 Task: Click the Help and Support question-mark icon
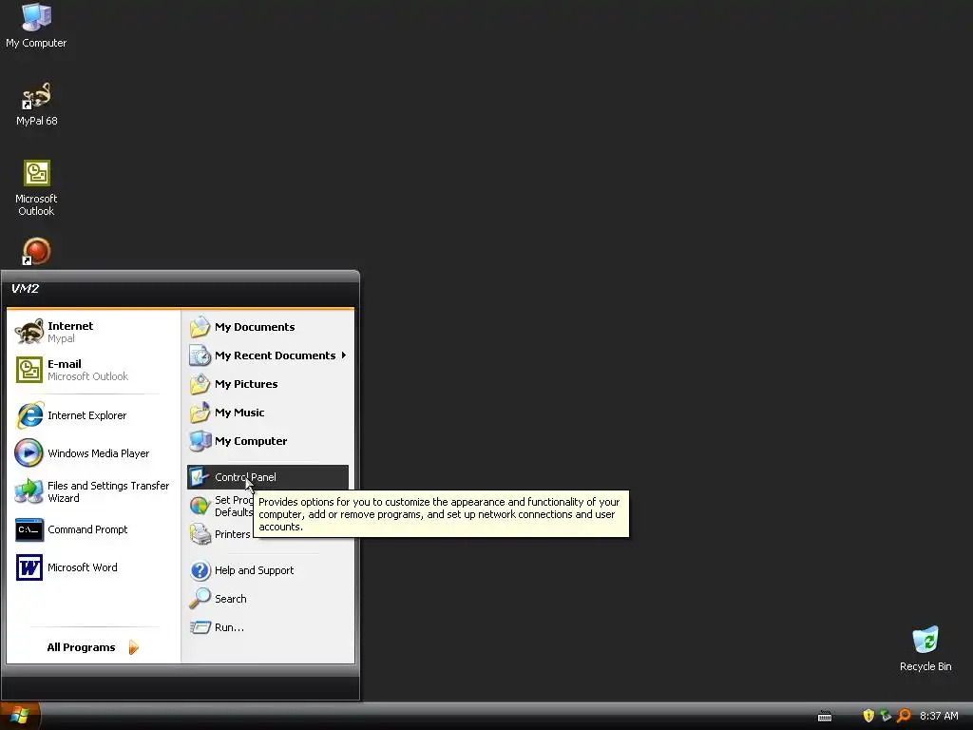[x=200, y=570]
